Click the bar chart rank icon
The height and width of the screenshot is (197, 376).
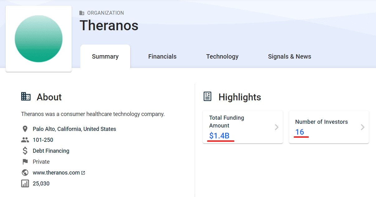(25, 184)
